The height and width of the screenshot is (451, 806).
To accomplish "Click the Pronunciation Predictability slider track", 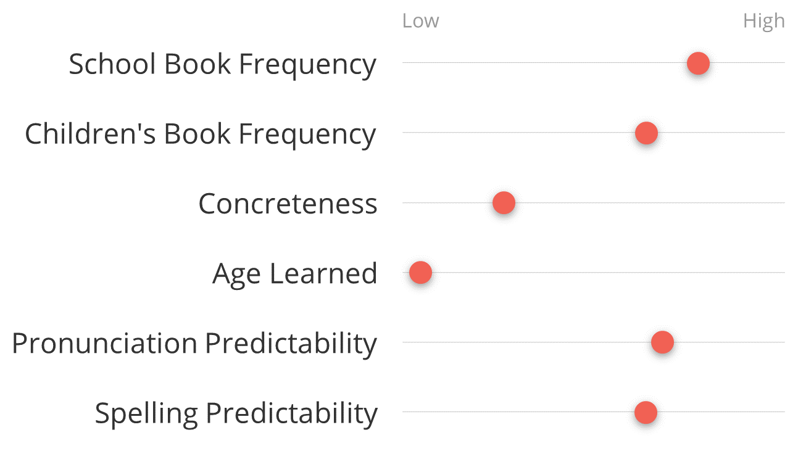I will pyautogui.click(x=594, y=342).
